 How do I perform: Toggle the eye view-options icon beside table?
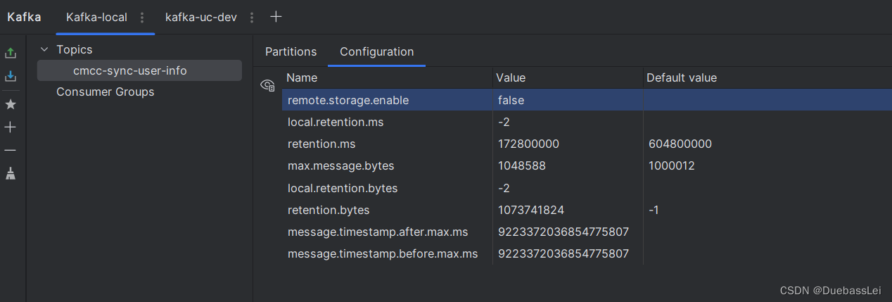click(x=267, y=86)
